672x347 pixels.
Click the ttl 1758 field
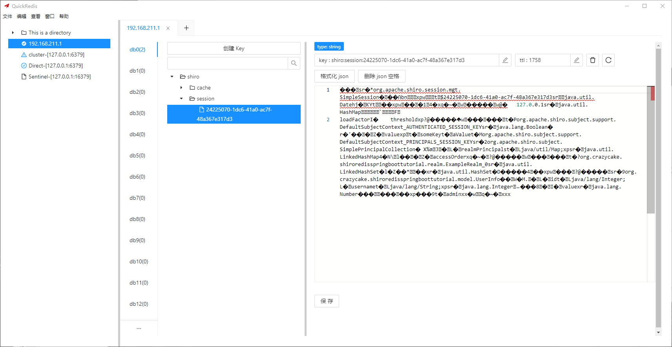[x=542, y=60]
